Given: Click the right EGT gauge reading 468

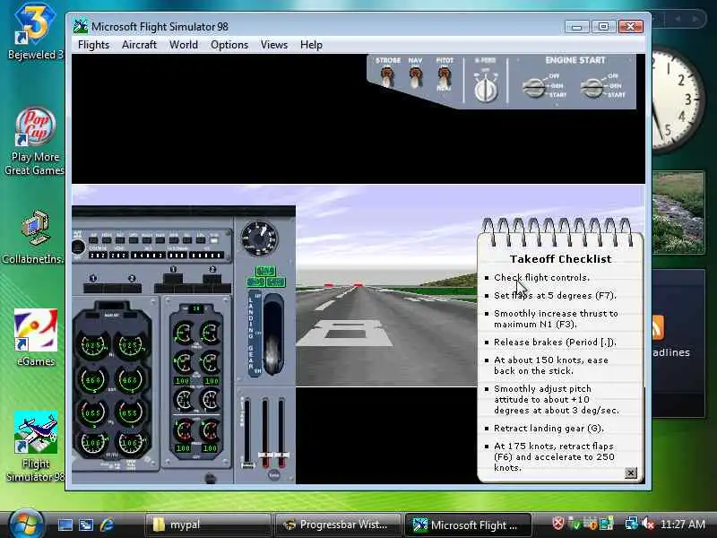Looking at the screenshot, I should pos(130,380).
